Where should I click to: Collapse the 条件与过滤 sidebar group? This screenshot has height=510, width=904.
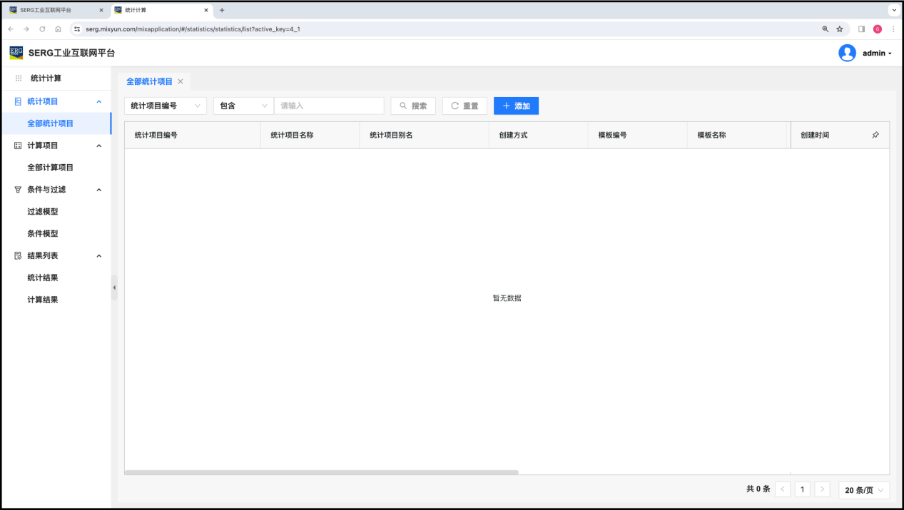pos(98,190)
